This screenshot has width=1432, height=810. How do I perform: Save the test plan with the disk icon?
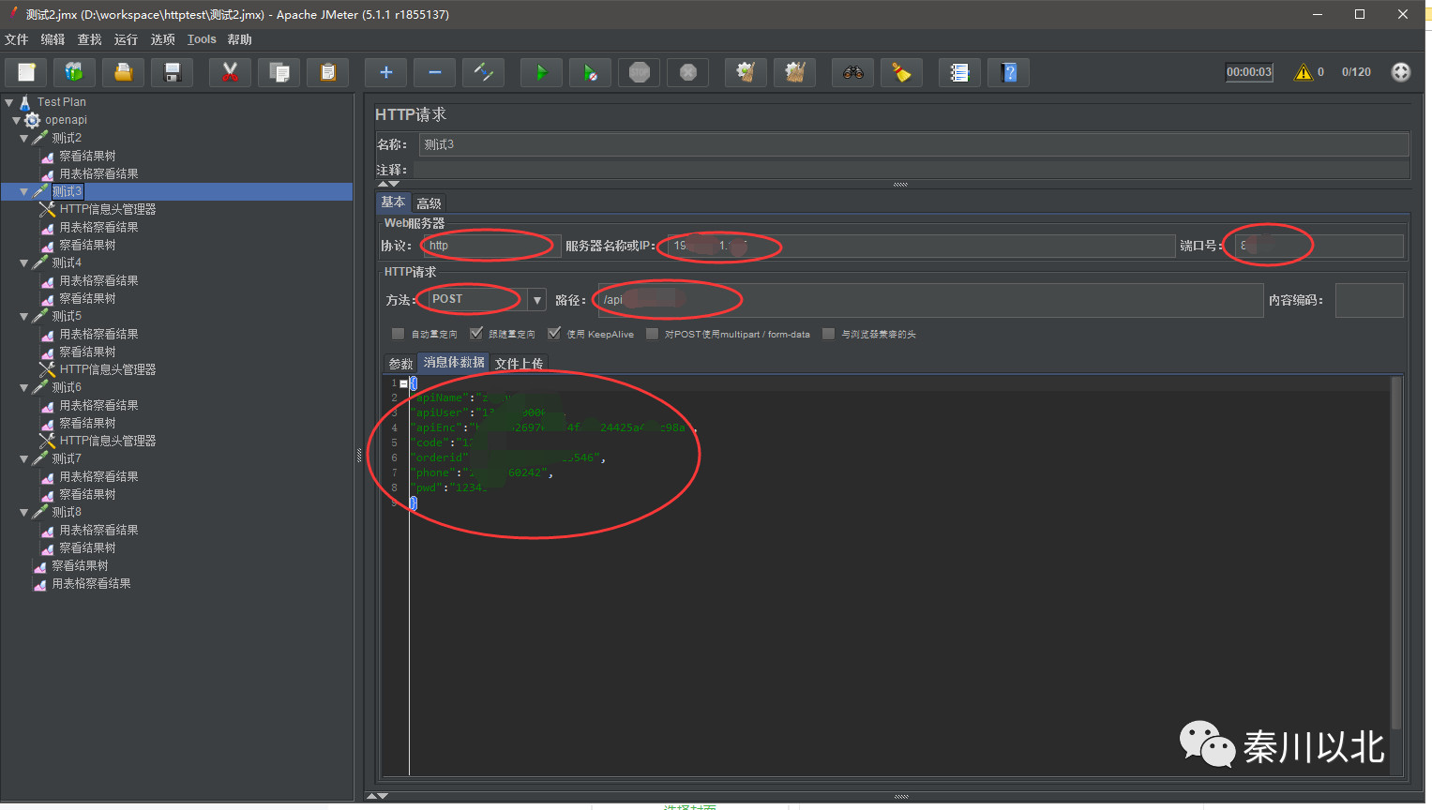(x=172, y=72)
